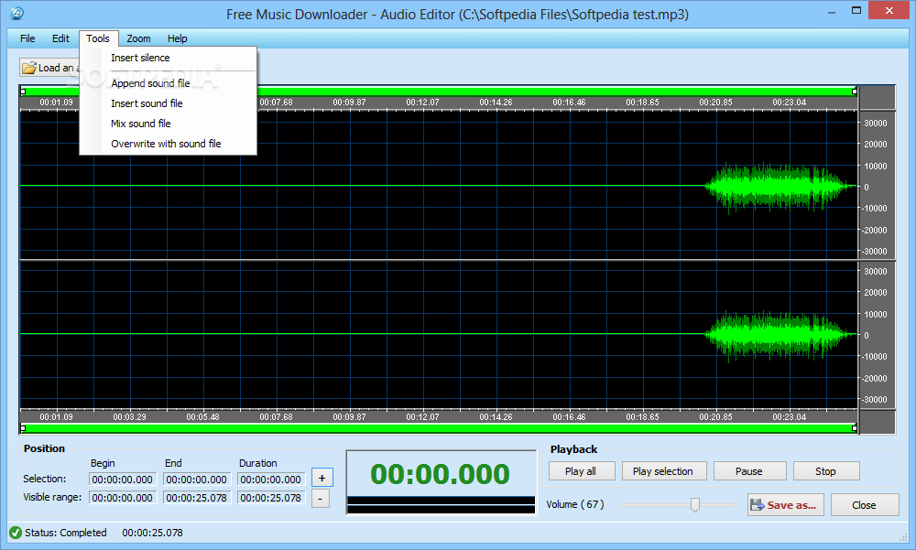This screenshot has height=550, width=916.
Task: Click the Selection Begin time field
Action: (x=122, y=480)
